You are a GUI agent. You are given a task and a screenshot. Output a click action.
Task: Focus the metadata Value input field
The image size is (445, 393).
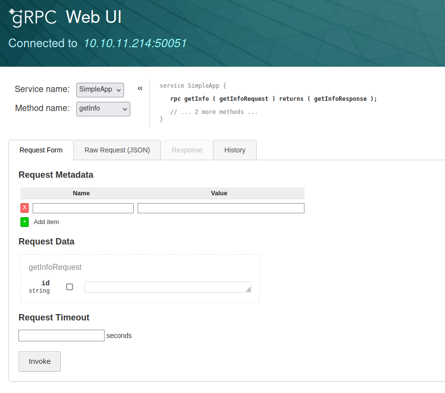pyautogui.click(x=221, y=208)
